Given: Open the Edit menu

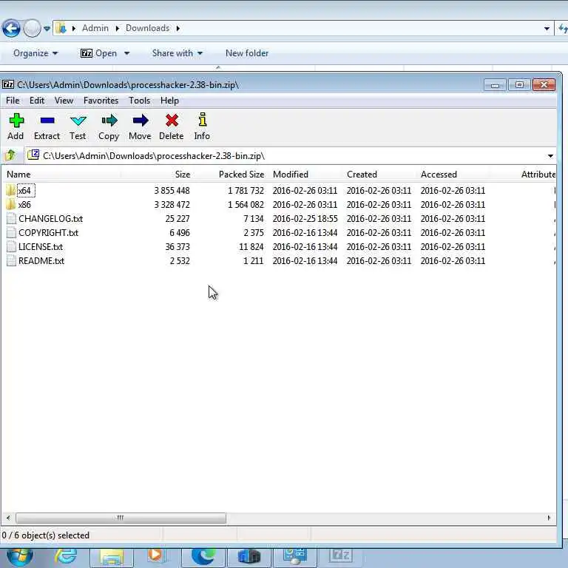Looking at the screenshot, I should 37,101.
